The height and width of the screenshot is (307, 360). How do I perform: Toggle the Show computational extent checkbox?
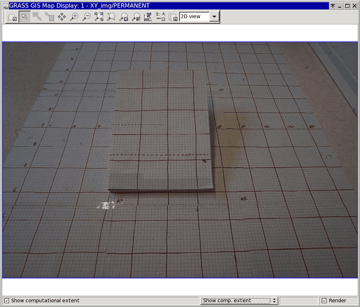coord(7,300)
